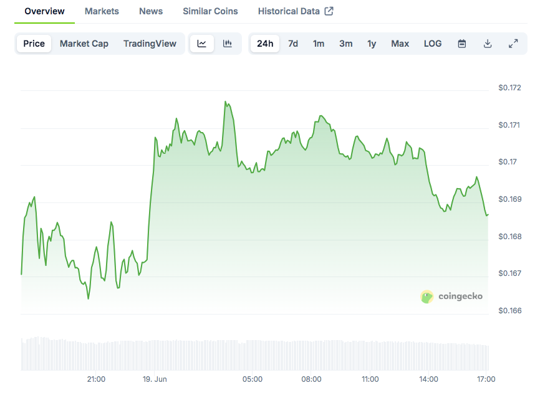
Task: Open the Historical Data link
Action: pyautogui.click(x=289, y=11)
